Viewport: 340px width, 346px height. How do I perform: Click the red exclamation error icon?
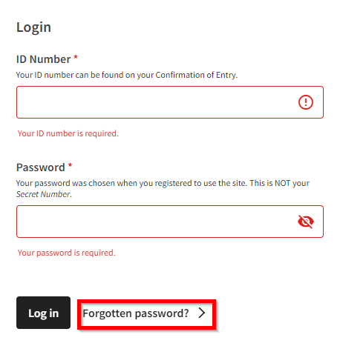[306, 102]
